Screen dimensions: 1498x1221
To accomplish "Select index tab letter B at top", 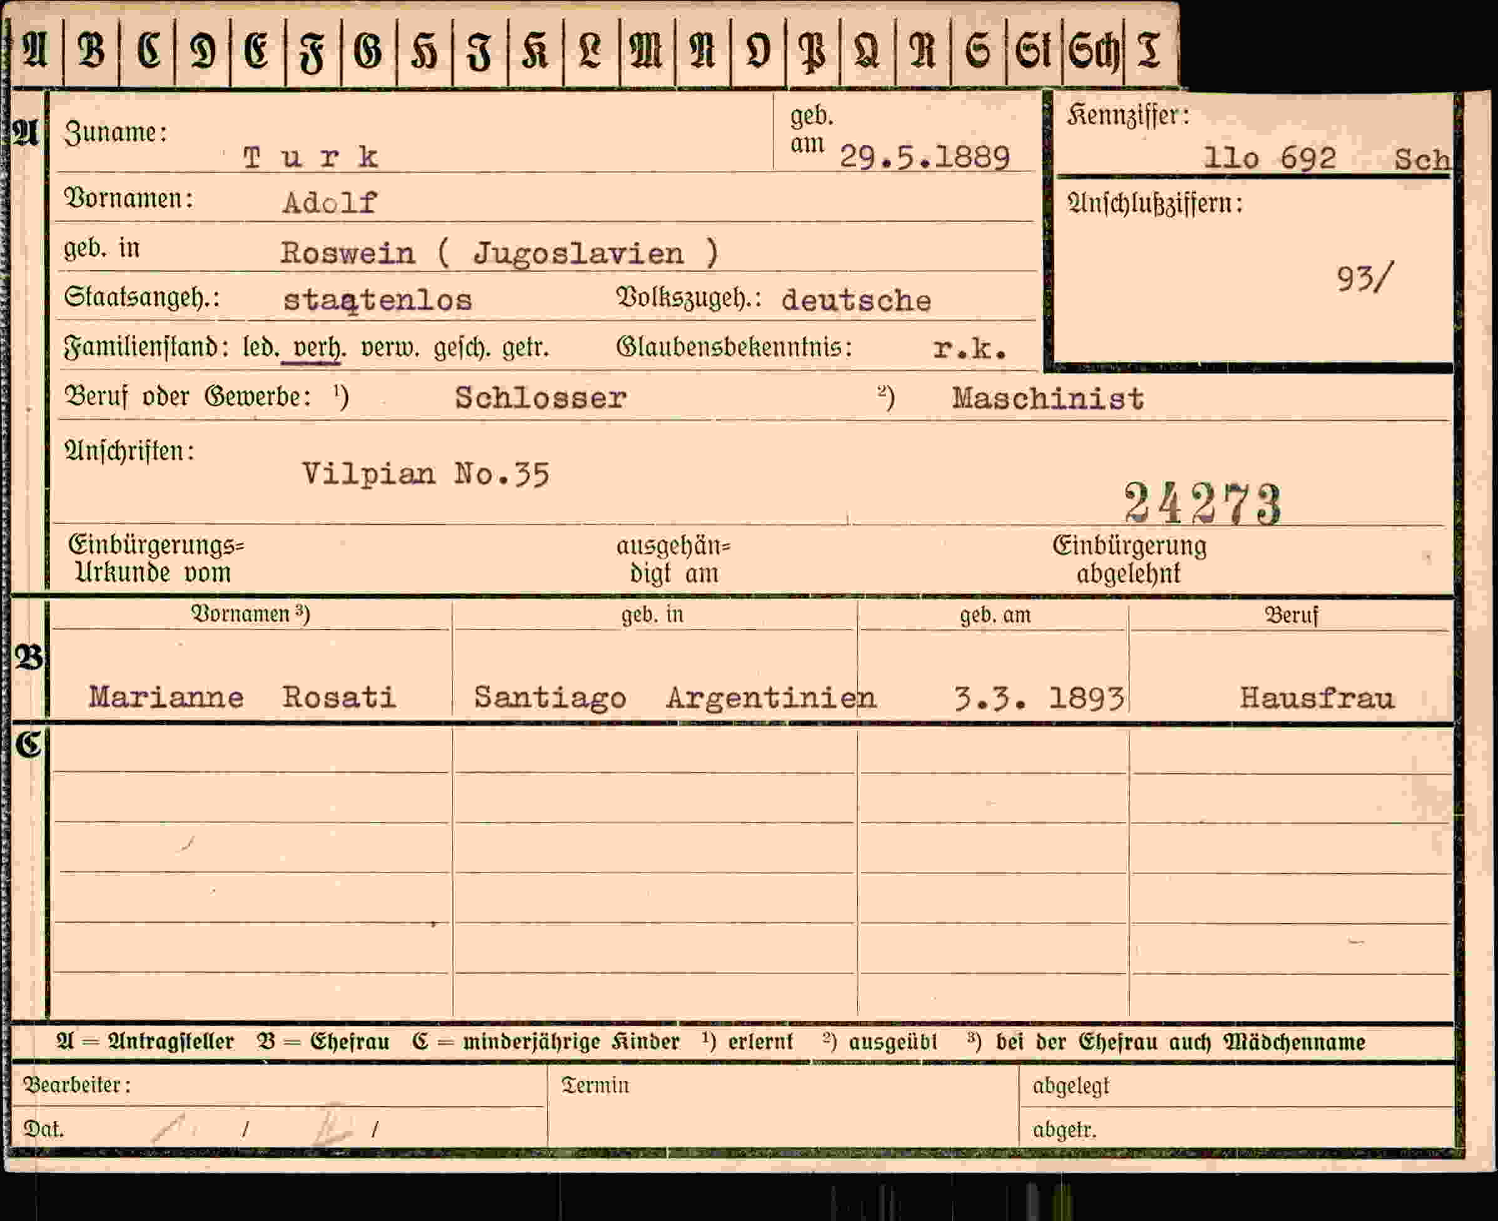I will click(x=91, y=51).
